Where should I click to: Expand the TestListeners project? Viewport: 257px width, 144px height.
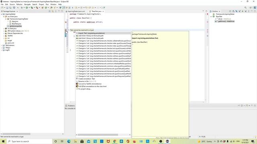tap(2, 45)
